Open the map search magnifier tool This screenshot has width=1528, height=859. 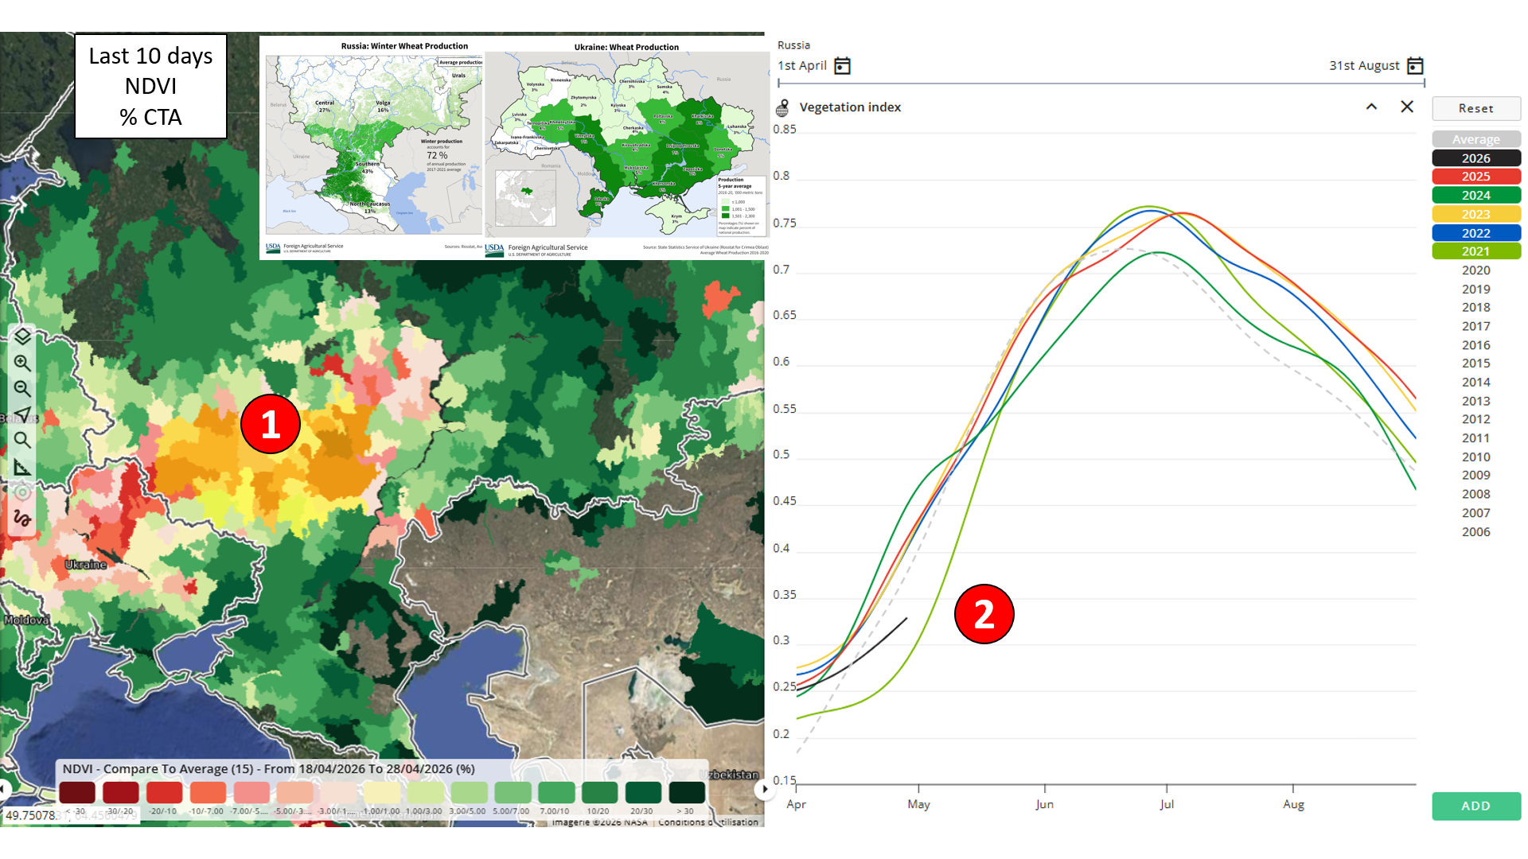tap(22, 440)
